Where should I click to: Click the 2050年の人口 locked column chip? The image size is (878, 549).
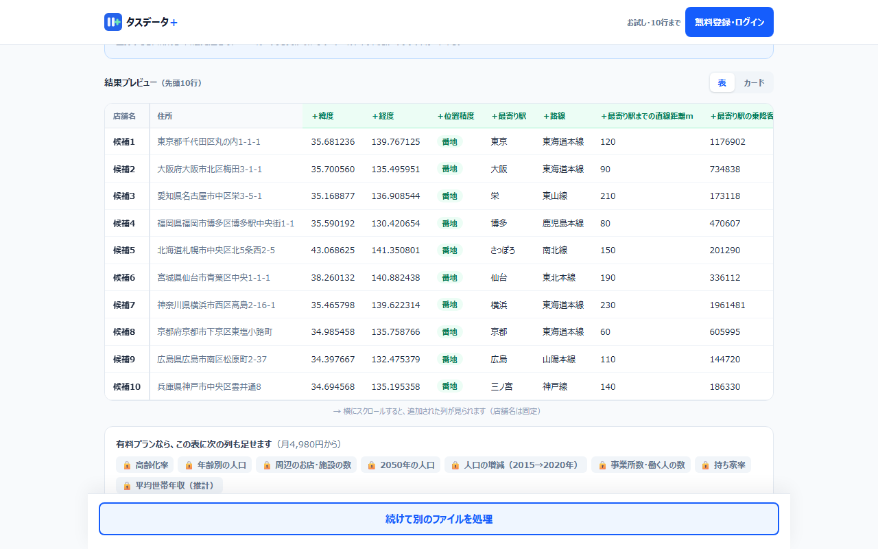pyautogui.click(x=401, y=465)
